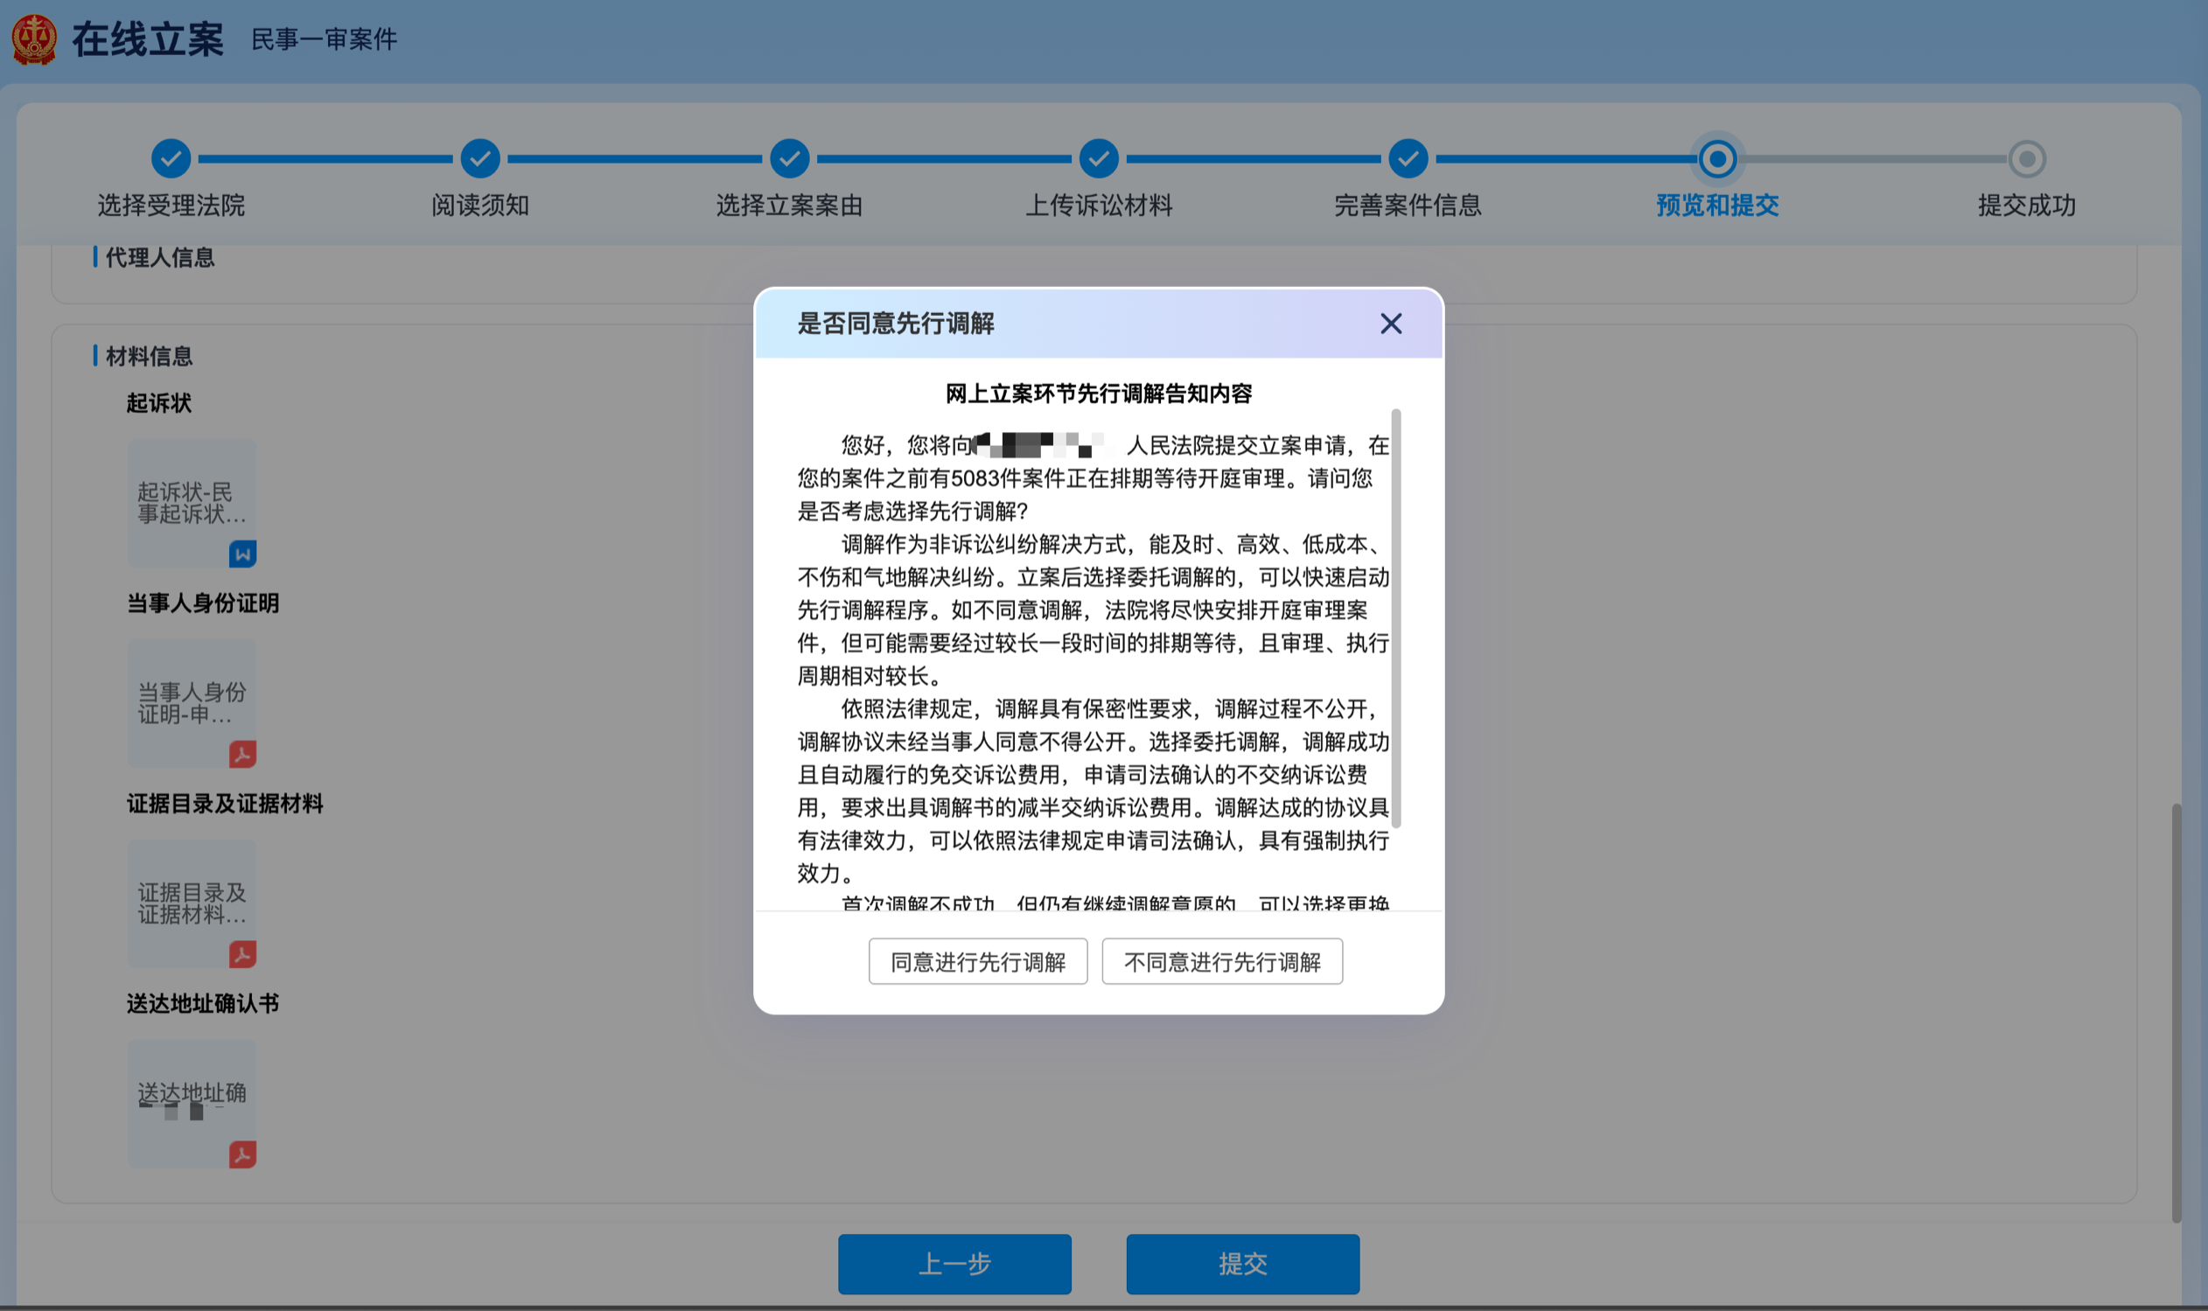Click the 完善案件信息 step checkmark icon
The image size is (2208, 1311).
[x=1408, y=159]
